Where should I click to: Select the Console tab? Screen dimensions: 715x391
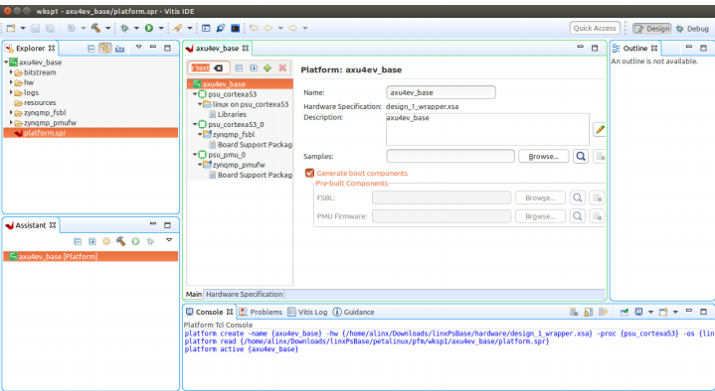click(209, 312)
